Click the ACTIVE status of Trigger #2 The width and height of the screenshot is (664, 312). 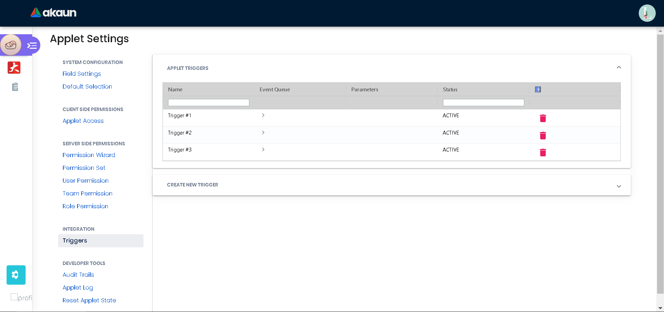[x=451, y=133]
